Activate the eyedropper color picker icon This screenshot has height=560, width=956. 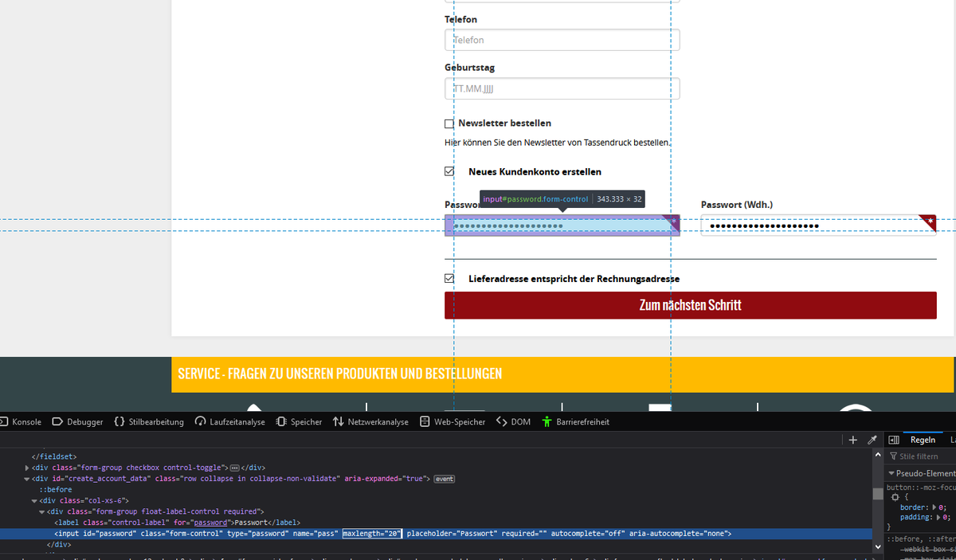tap(872, 440)
